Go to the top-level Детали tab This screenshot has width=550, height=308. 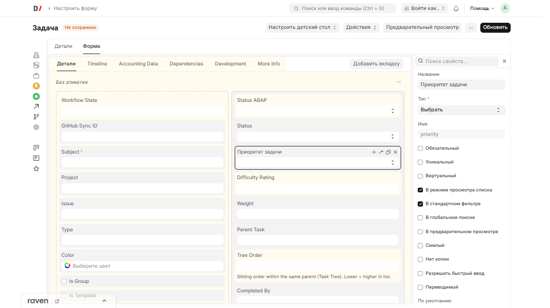pos(63,46)
